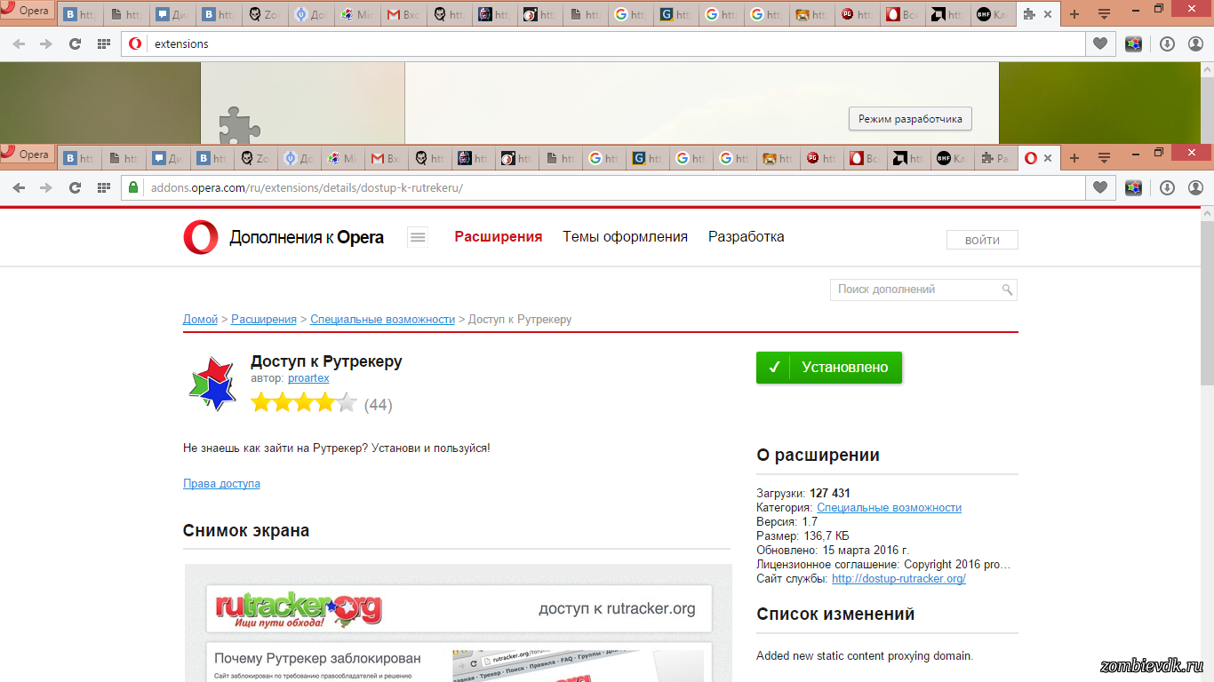Open the Opera menu in the extensions window
This screenshot has height=682, width=1214.
[27, 12]
